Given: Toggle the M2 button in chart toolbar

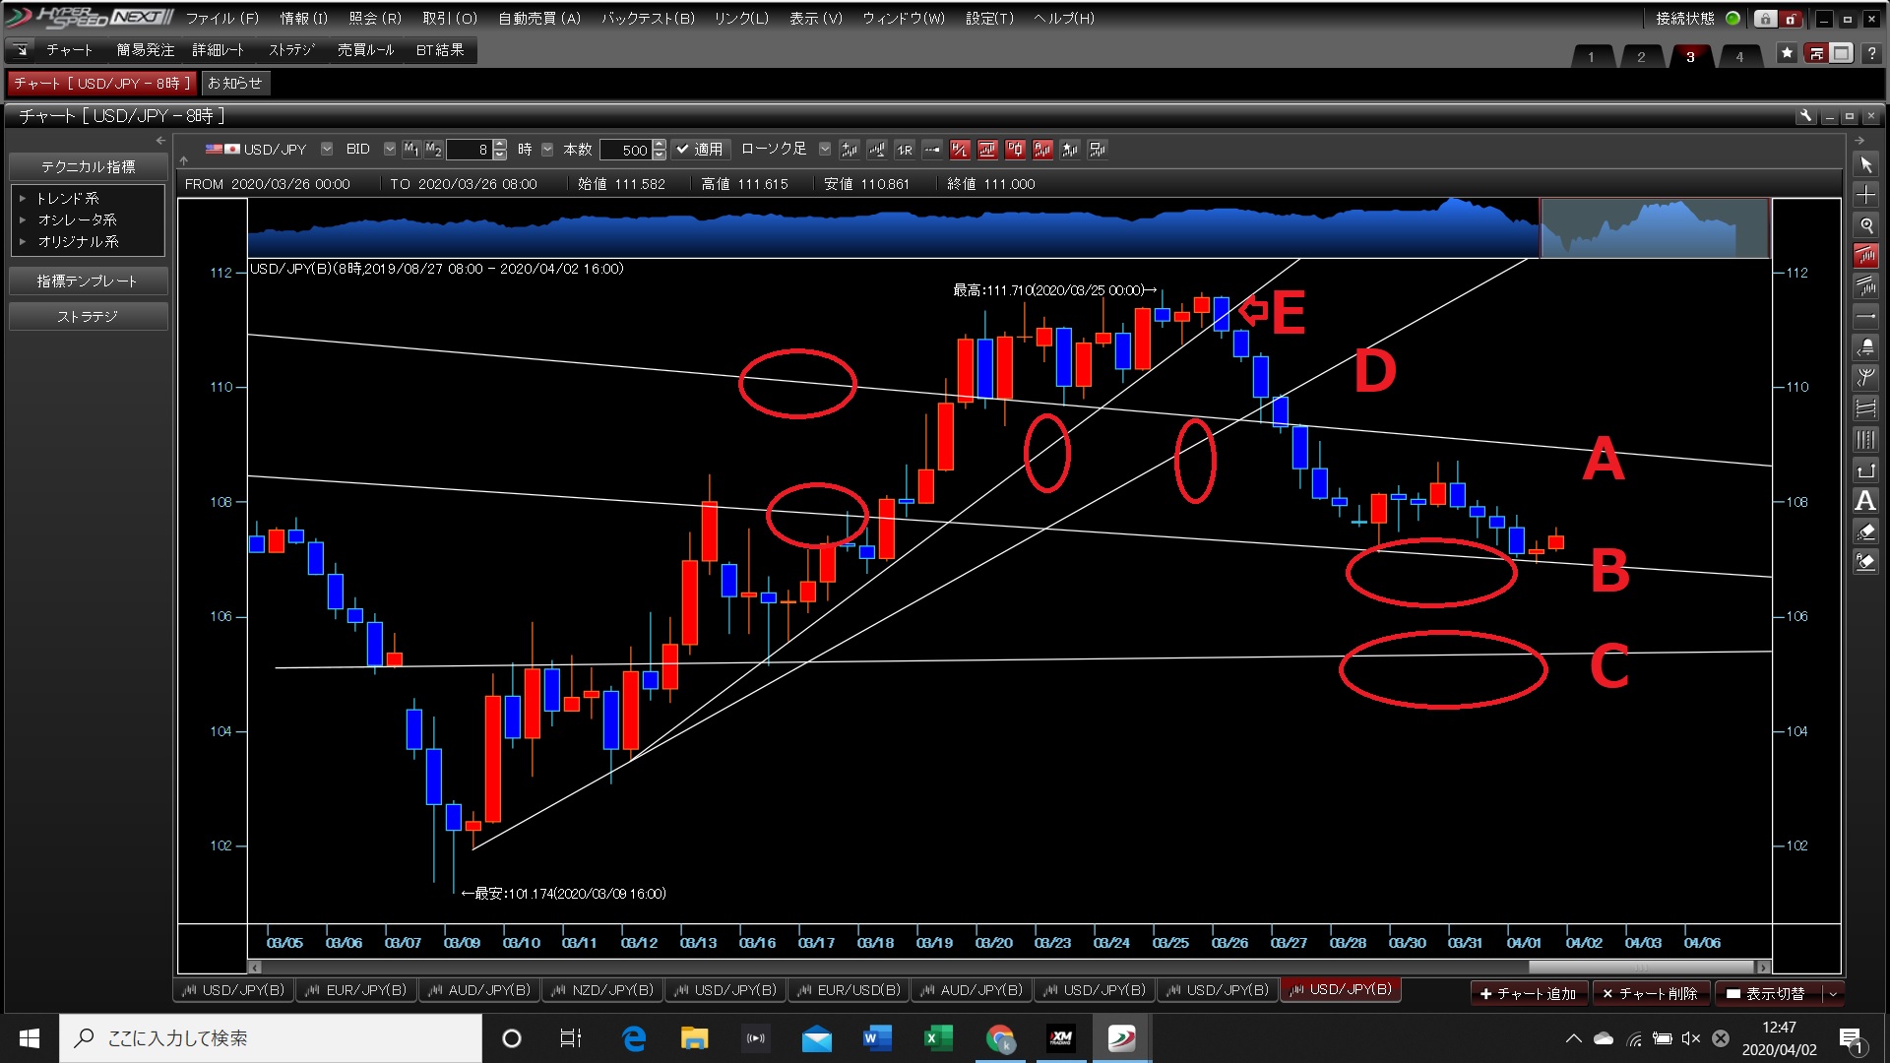Looking at the screenshot, I should click(434, 150).
